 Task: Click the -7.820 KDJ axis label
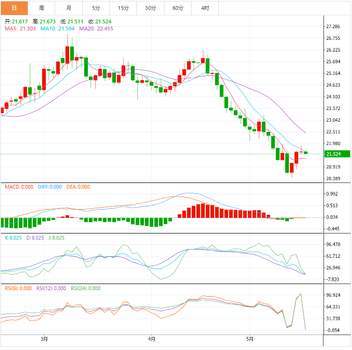point(333,279)
